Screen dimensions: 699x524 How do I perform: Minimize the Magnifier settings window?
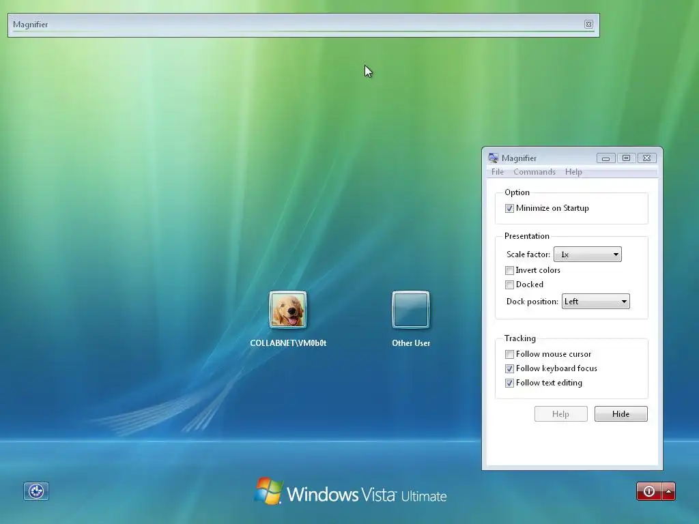pos(606,158)
